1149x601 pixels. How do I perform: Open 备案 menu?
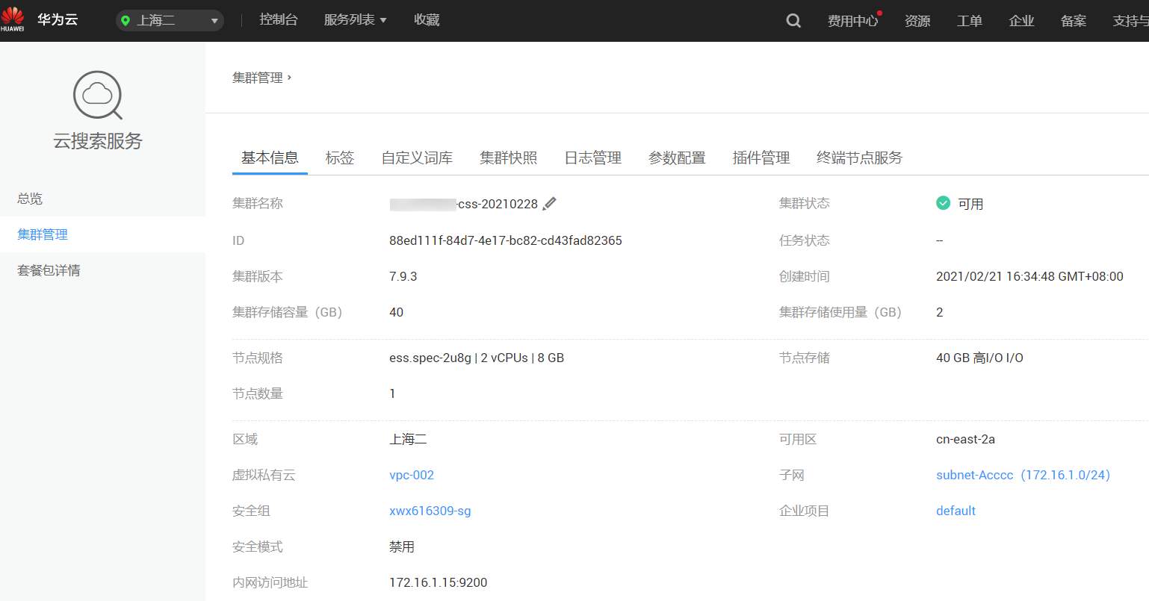coord(1074,21)
